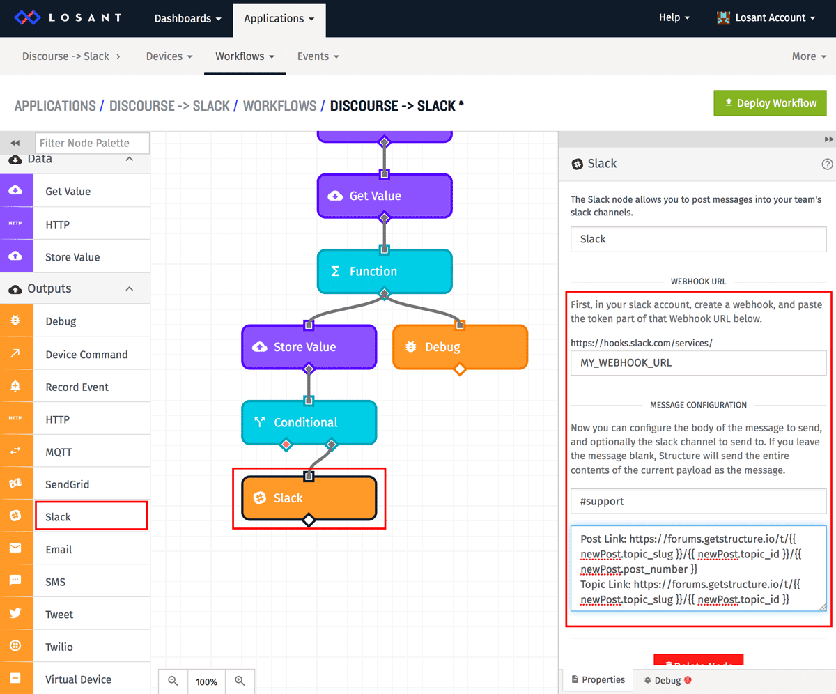Go to DISCOURSE -> SLACK breadcrumb
Image resolution: width=836 pixels, height=694 pixels.
(169, 106)
